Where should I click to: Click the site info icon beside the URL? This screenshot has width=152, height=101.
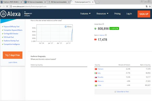point(11,6)
